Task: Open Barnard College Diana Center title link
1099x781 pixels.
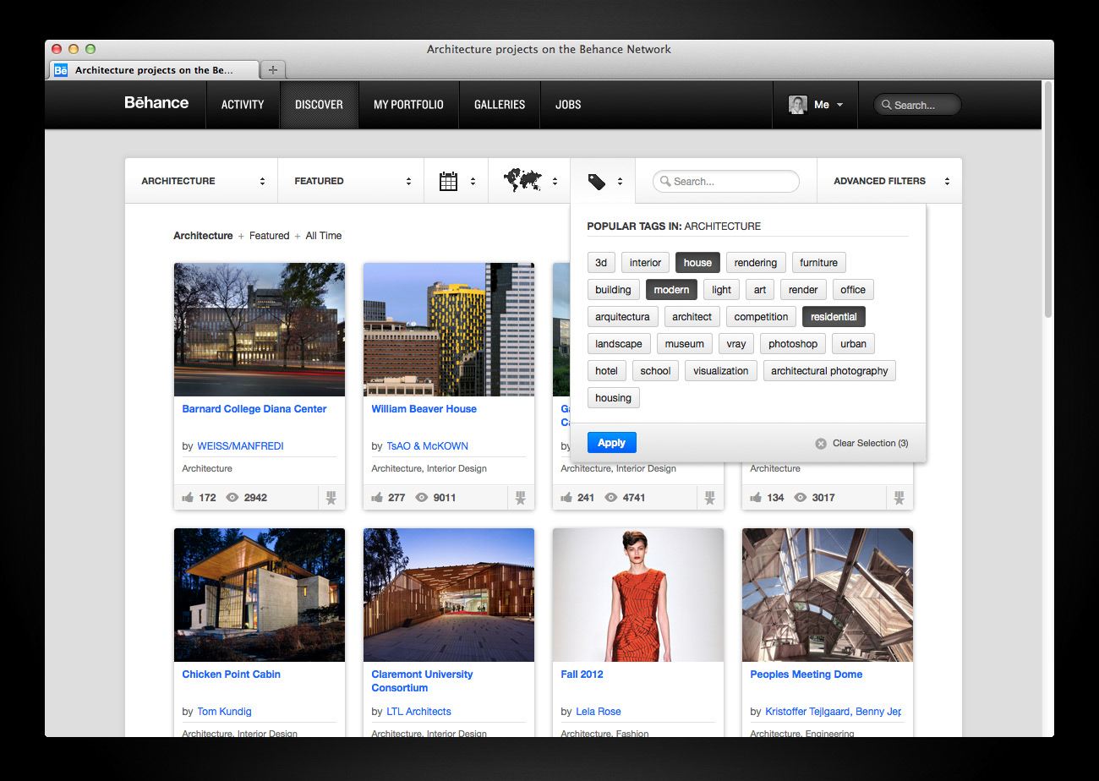Action: tap(254, 409)
